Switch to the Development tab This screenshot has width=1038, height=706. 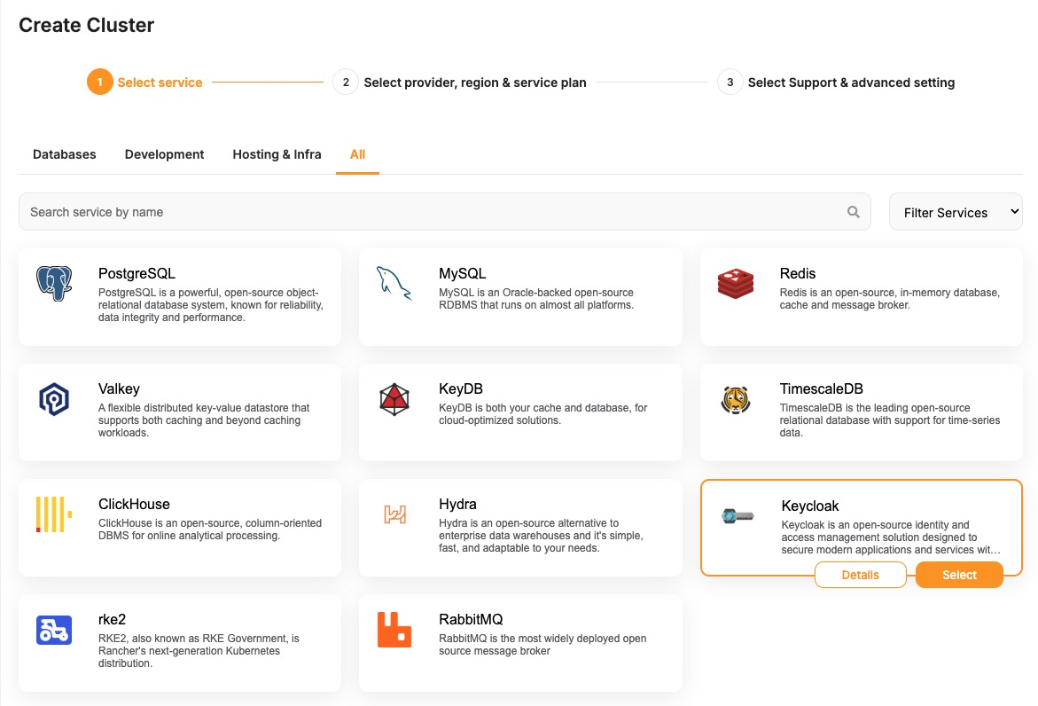coord(164,154)
